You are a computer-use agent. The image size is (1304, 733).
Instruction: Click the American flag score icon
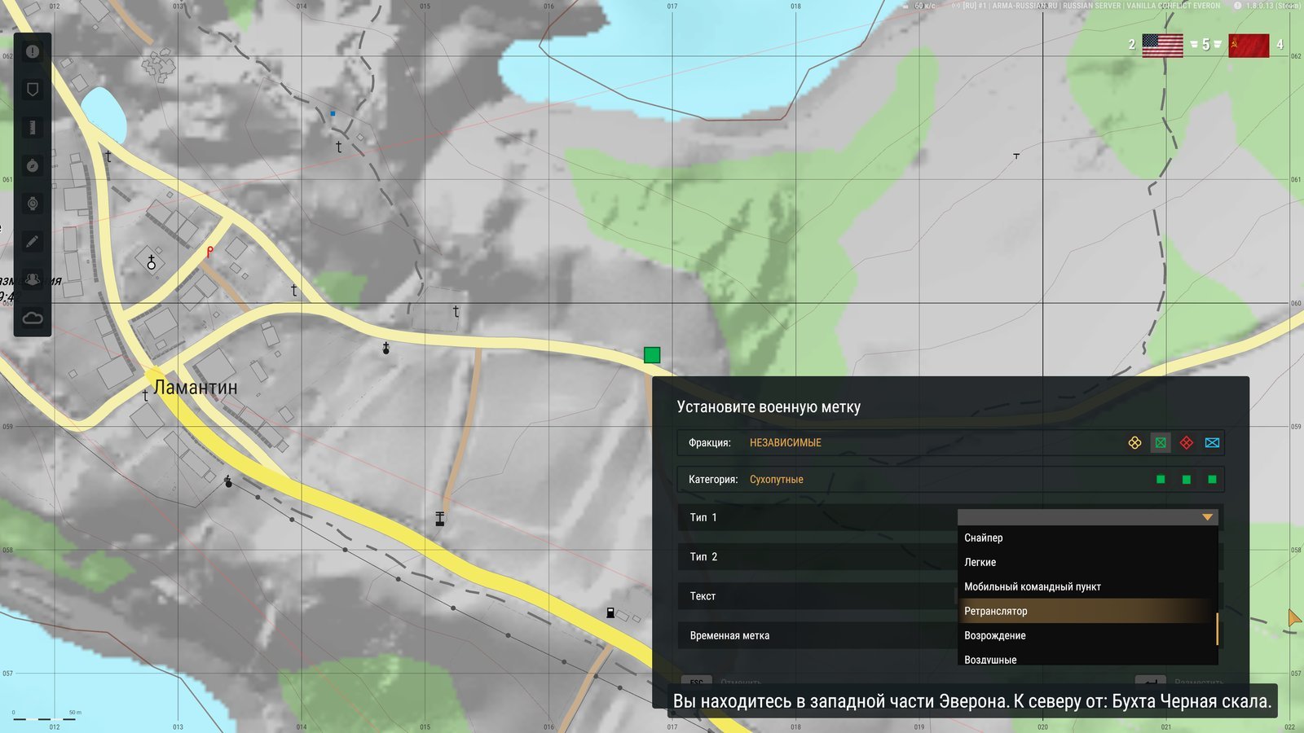click(x=1162, y=46)
